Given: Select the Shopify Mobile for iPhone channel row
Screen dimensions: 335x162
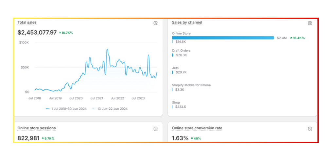Looking at the screenshot, I should [191, 85].
